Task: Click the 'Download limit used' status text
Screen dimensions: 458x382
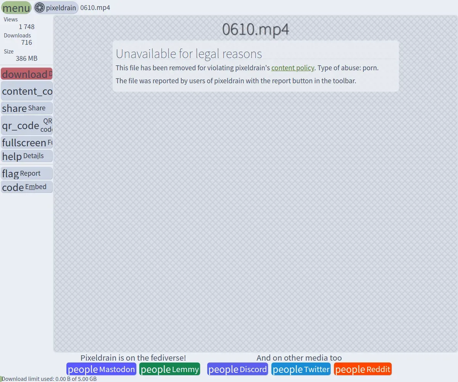Action: coord(49,379)
